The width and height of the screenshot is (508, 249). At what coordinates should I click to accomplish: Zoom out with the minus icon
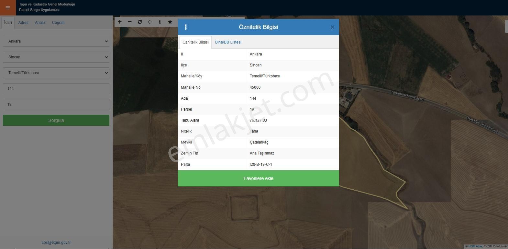point(130,22)
